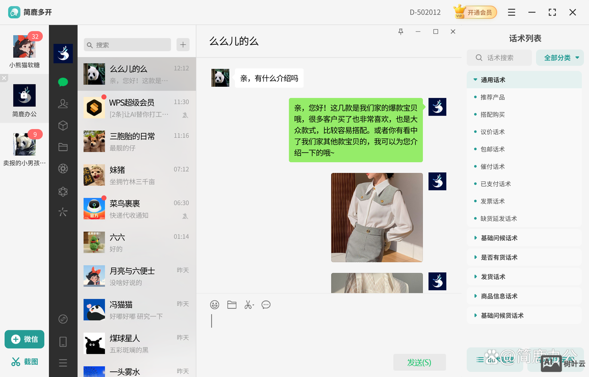
Task: Open the hamburger menu in the title bar
Action: click(511, 12)
